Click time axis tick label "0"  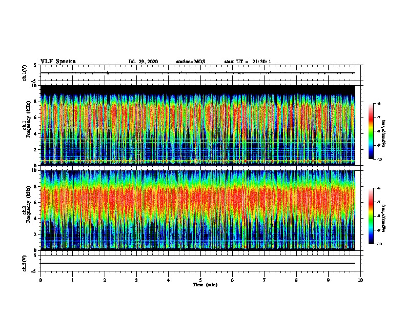(40, 280)
